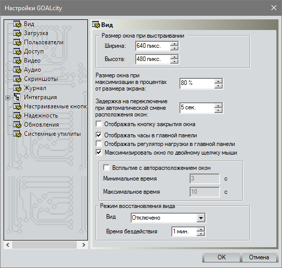Click the icon next to Вид in tree
Image resolution: width=282 pixels, height=268 pixels.
coord(17,24)
